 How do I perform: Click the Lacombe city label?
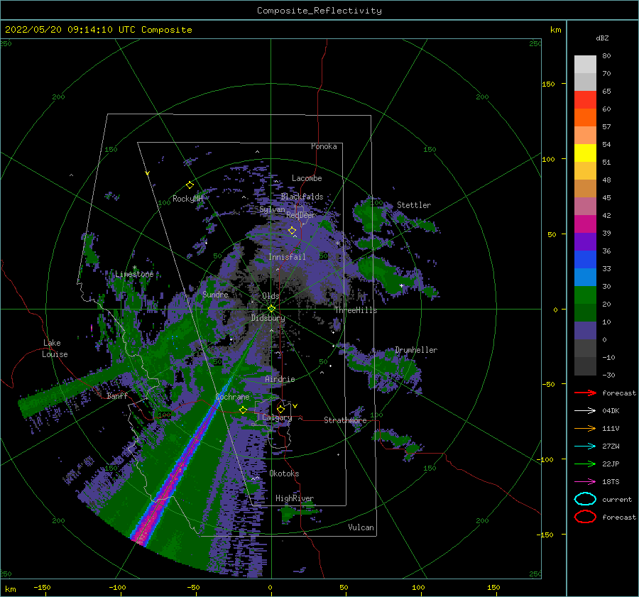tap(307, 178)
